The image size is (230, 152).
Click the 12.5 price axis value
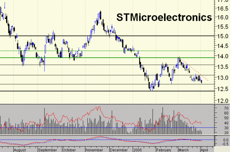[222, 89]
